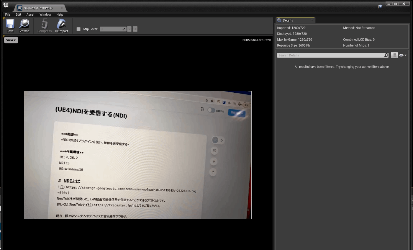Select the NDIMediaTexture2D editor tab
The width and height of the screenshot is (413, 250).
[40, 8]
